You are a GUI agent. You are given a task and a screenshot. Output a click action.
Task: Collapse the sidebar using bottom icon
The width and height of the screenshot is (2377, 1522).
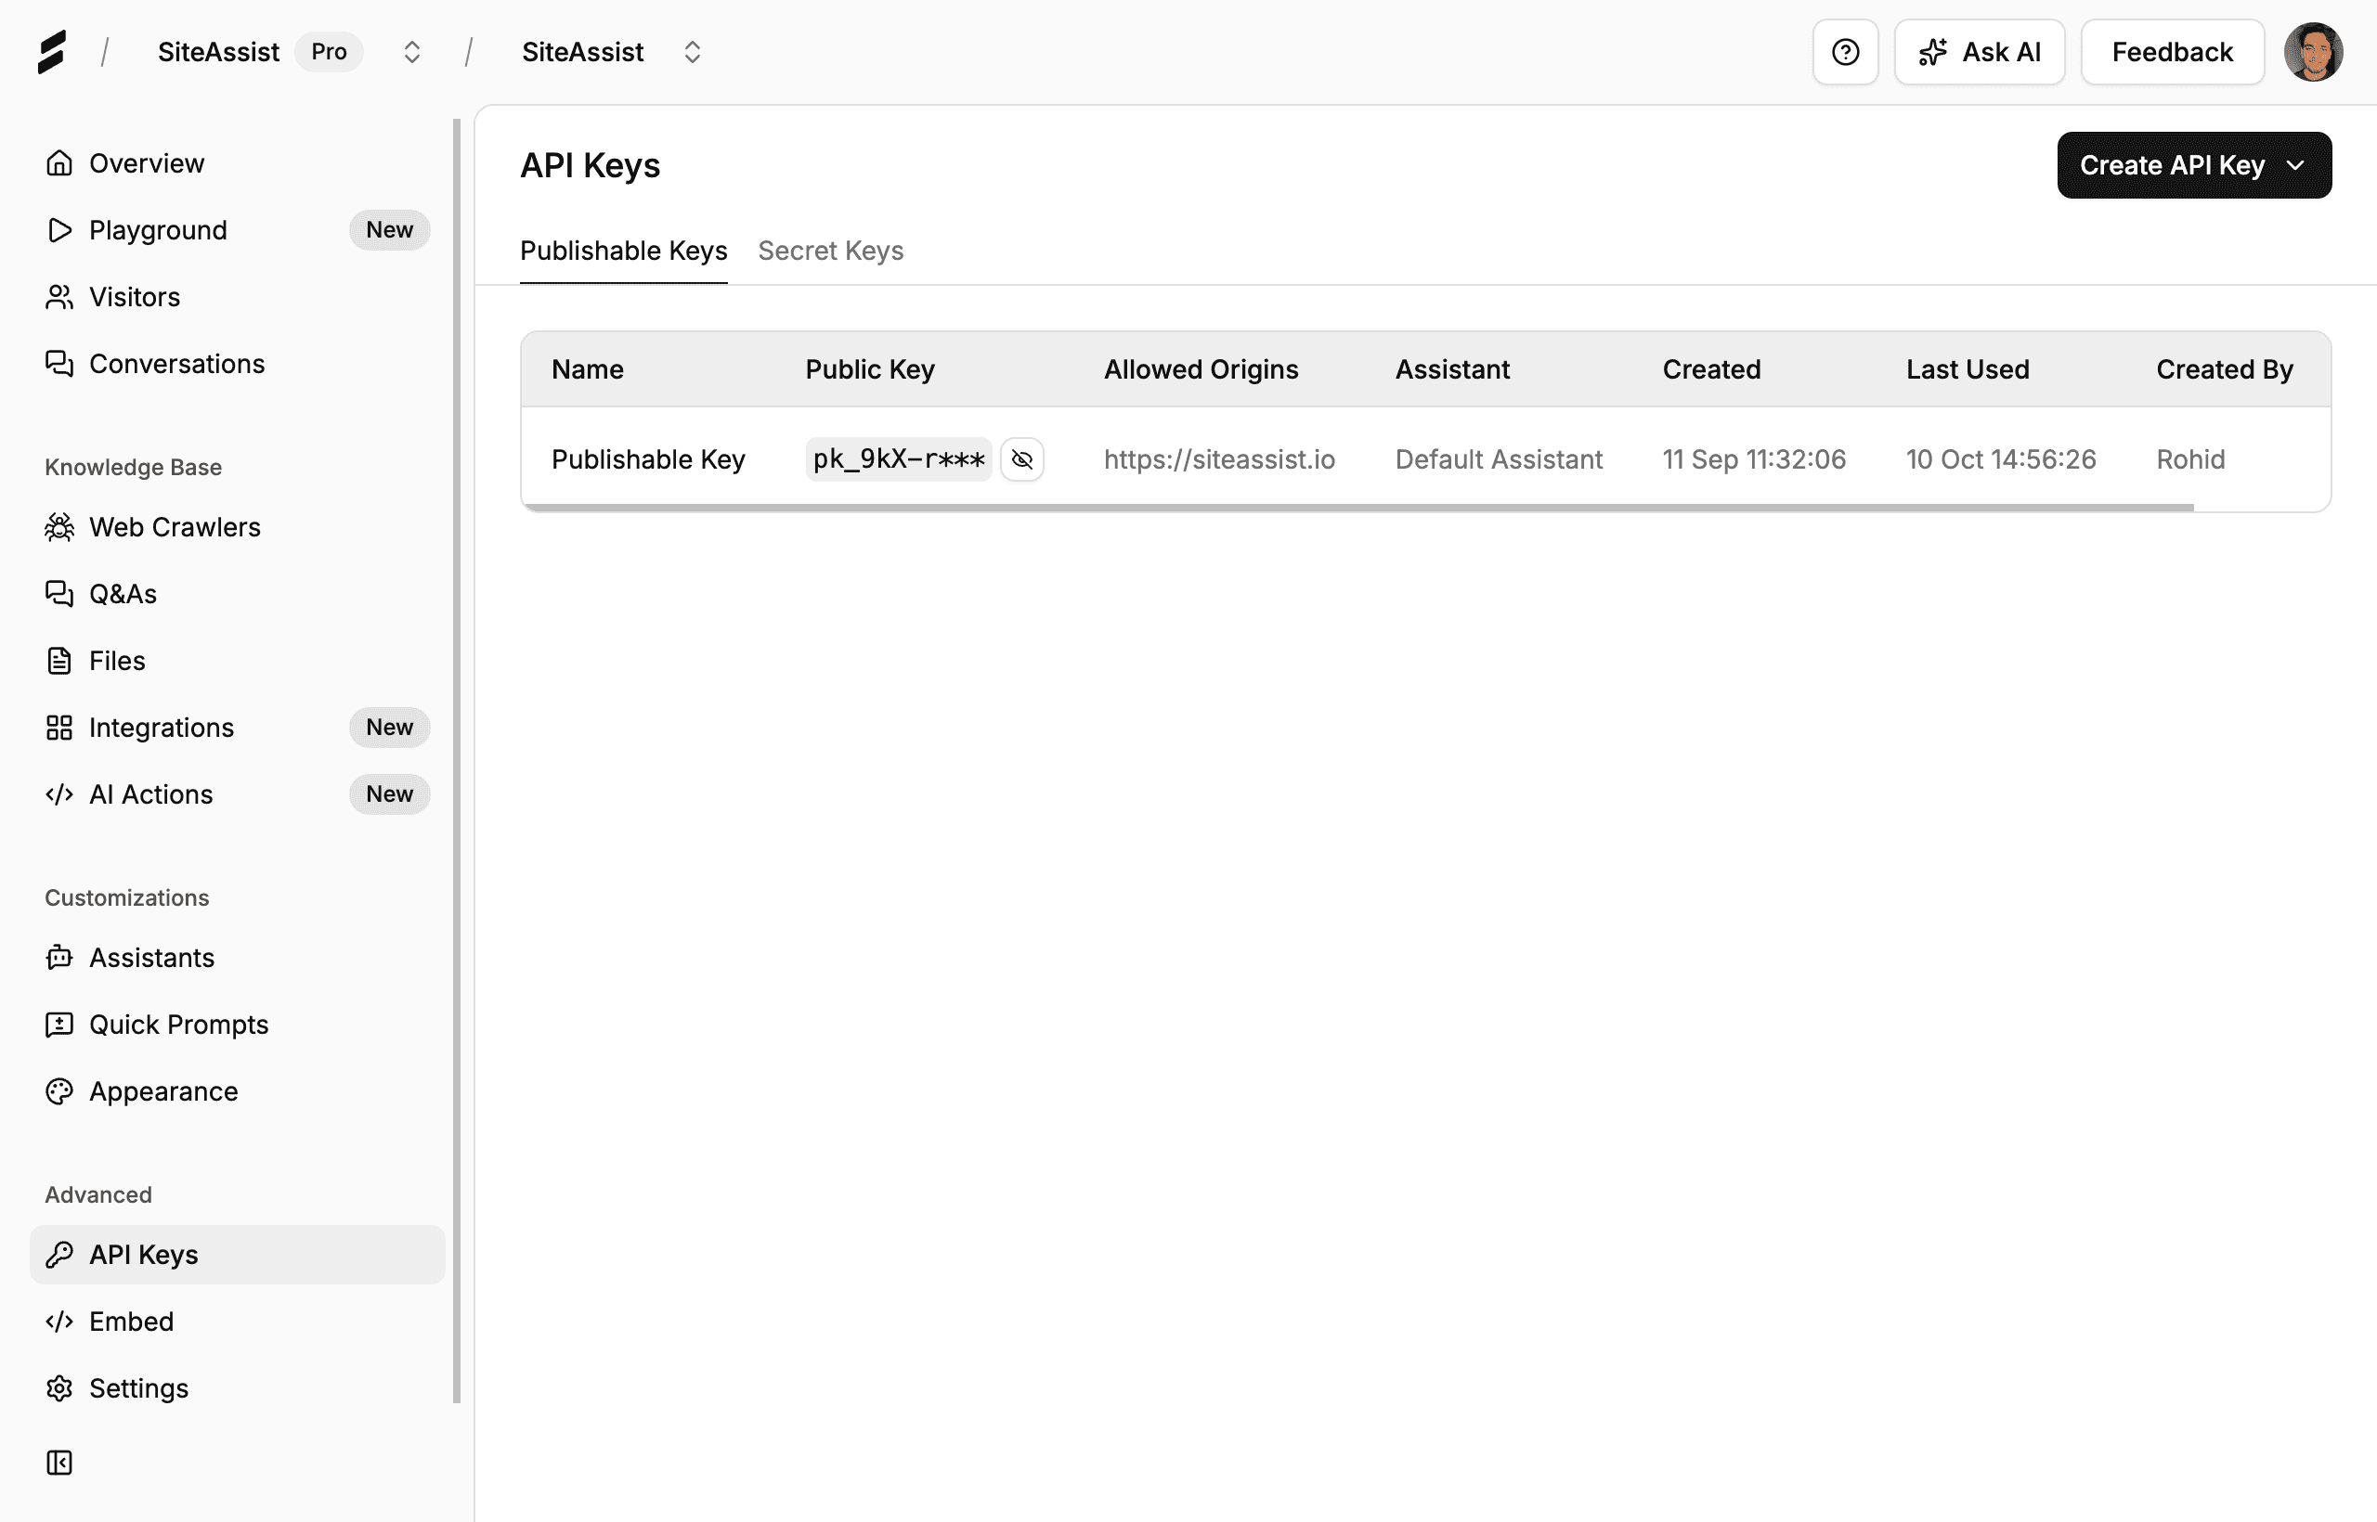[x=59, y=1463]
